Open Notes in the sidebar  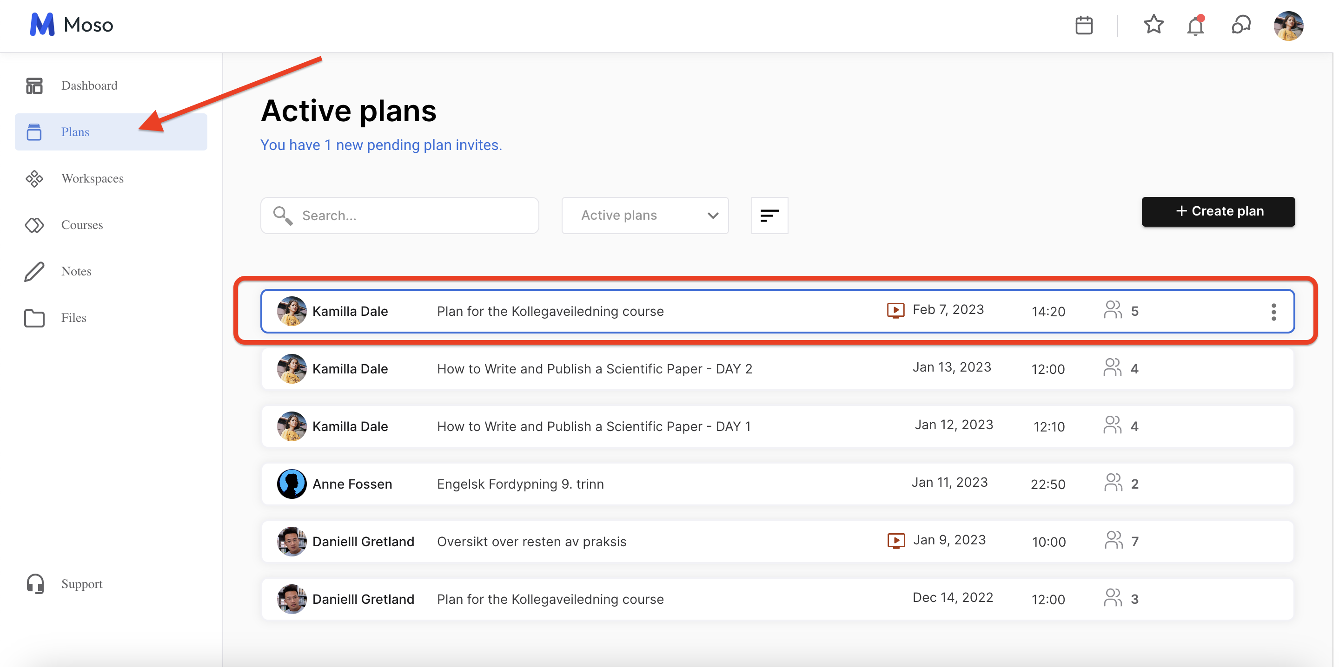(76, 271)
